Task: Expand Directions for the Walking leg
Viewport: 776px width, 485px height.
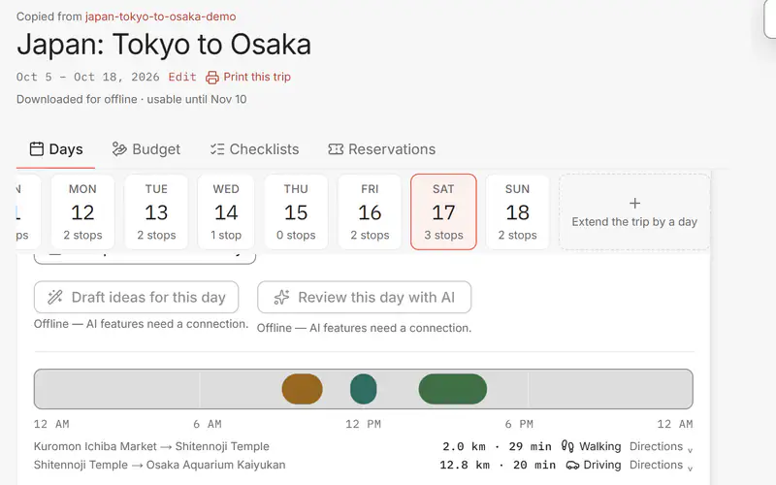Action: tap(661, 446)
